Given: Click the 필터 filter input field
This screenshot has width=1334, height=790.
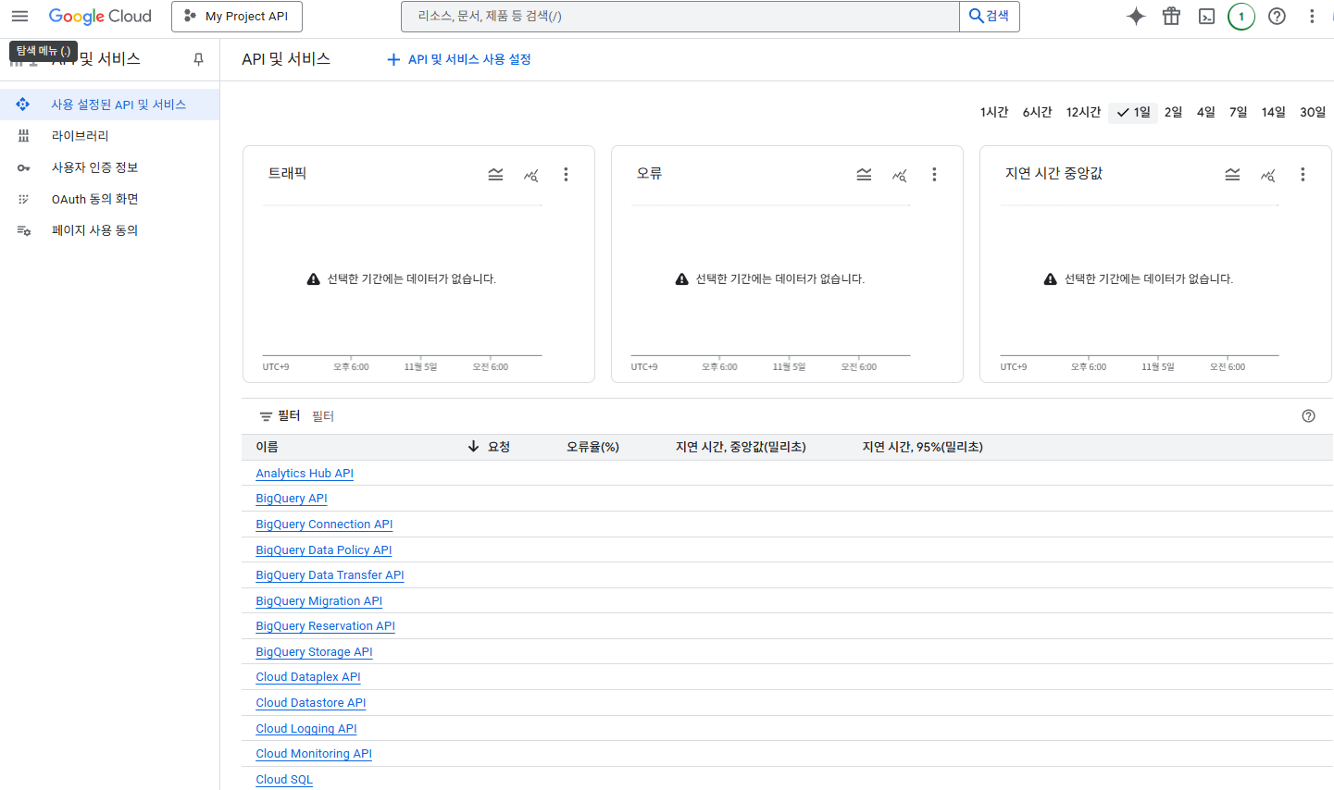Looking at the screenshot, I should coord(796,416).
